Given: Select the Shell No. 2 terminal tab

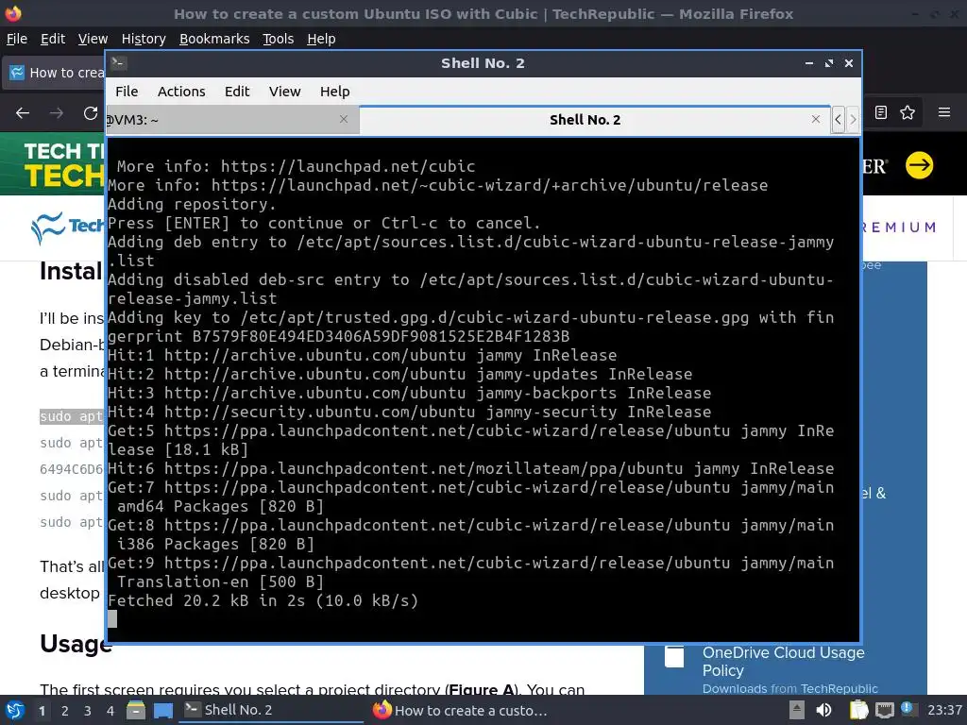Looking at the screenshot, I should [x=585, y=120].
